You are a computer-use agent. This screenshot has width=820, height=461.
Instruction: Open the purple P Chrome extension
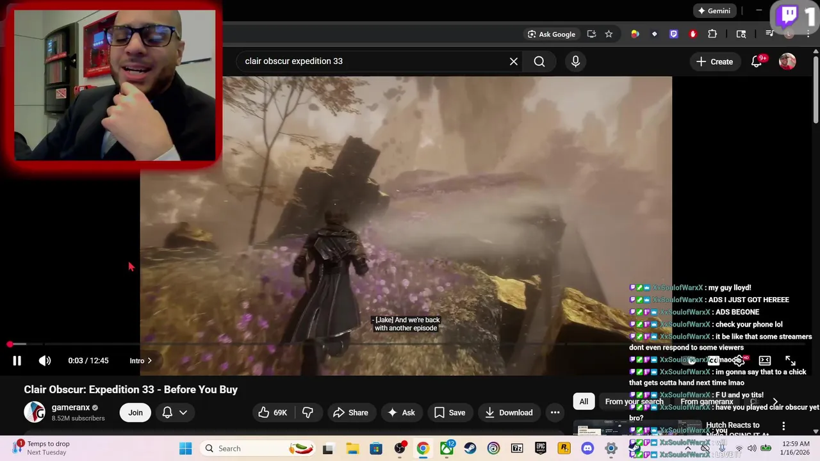[x=673, y=34]
